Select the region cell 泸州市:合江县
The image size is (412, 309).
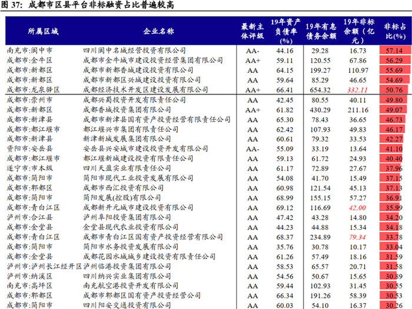pos(29,217)
